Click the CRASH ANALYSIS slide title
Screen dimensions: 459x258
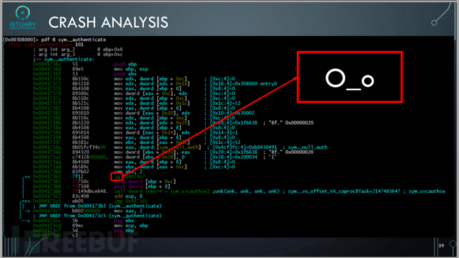(x=108, y=23)
